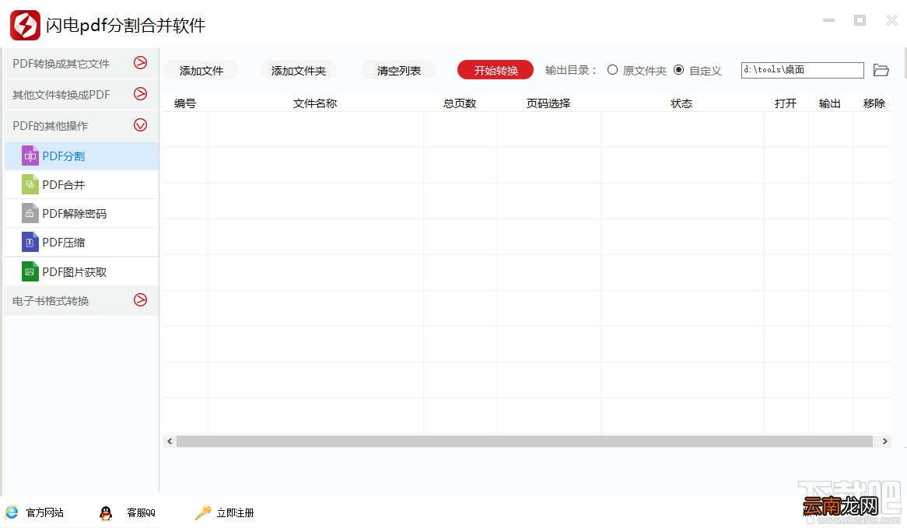
Task: Click the 总页数 column header
Action: pos(460,103)
